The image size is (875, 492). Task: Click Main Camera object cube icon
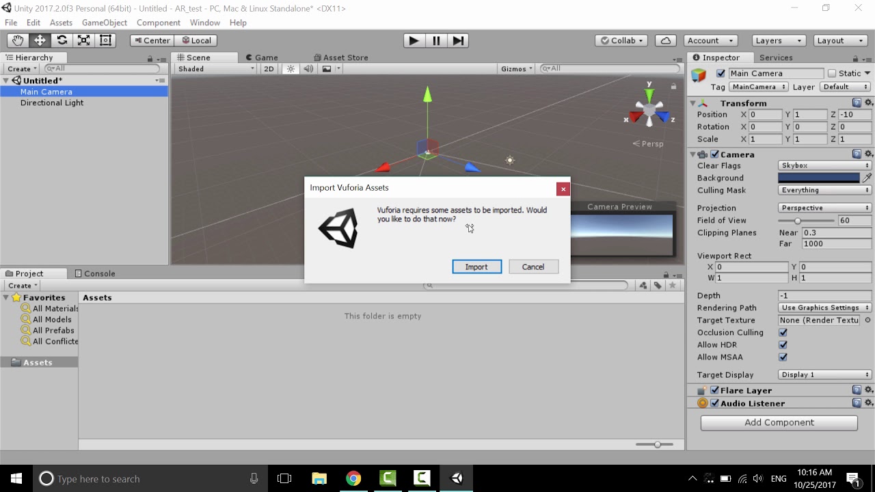tap(699, 75)
